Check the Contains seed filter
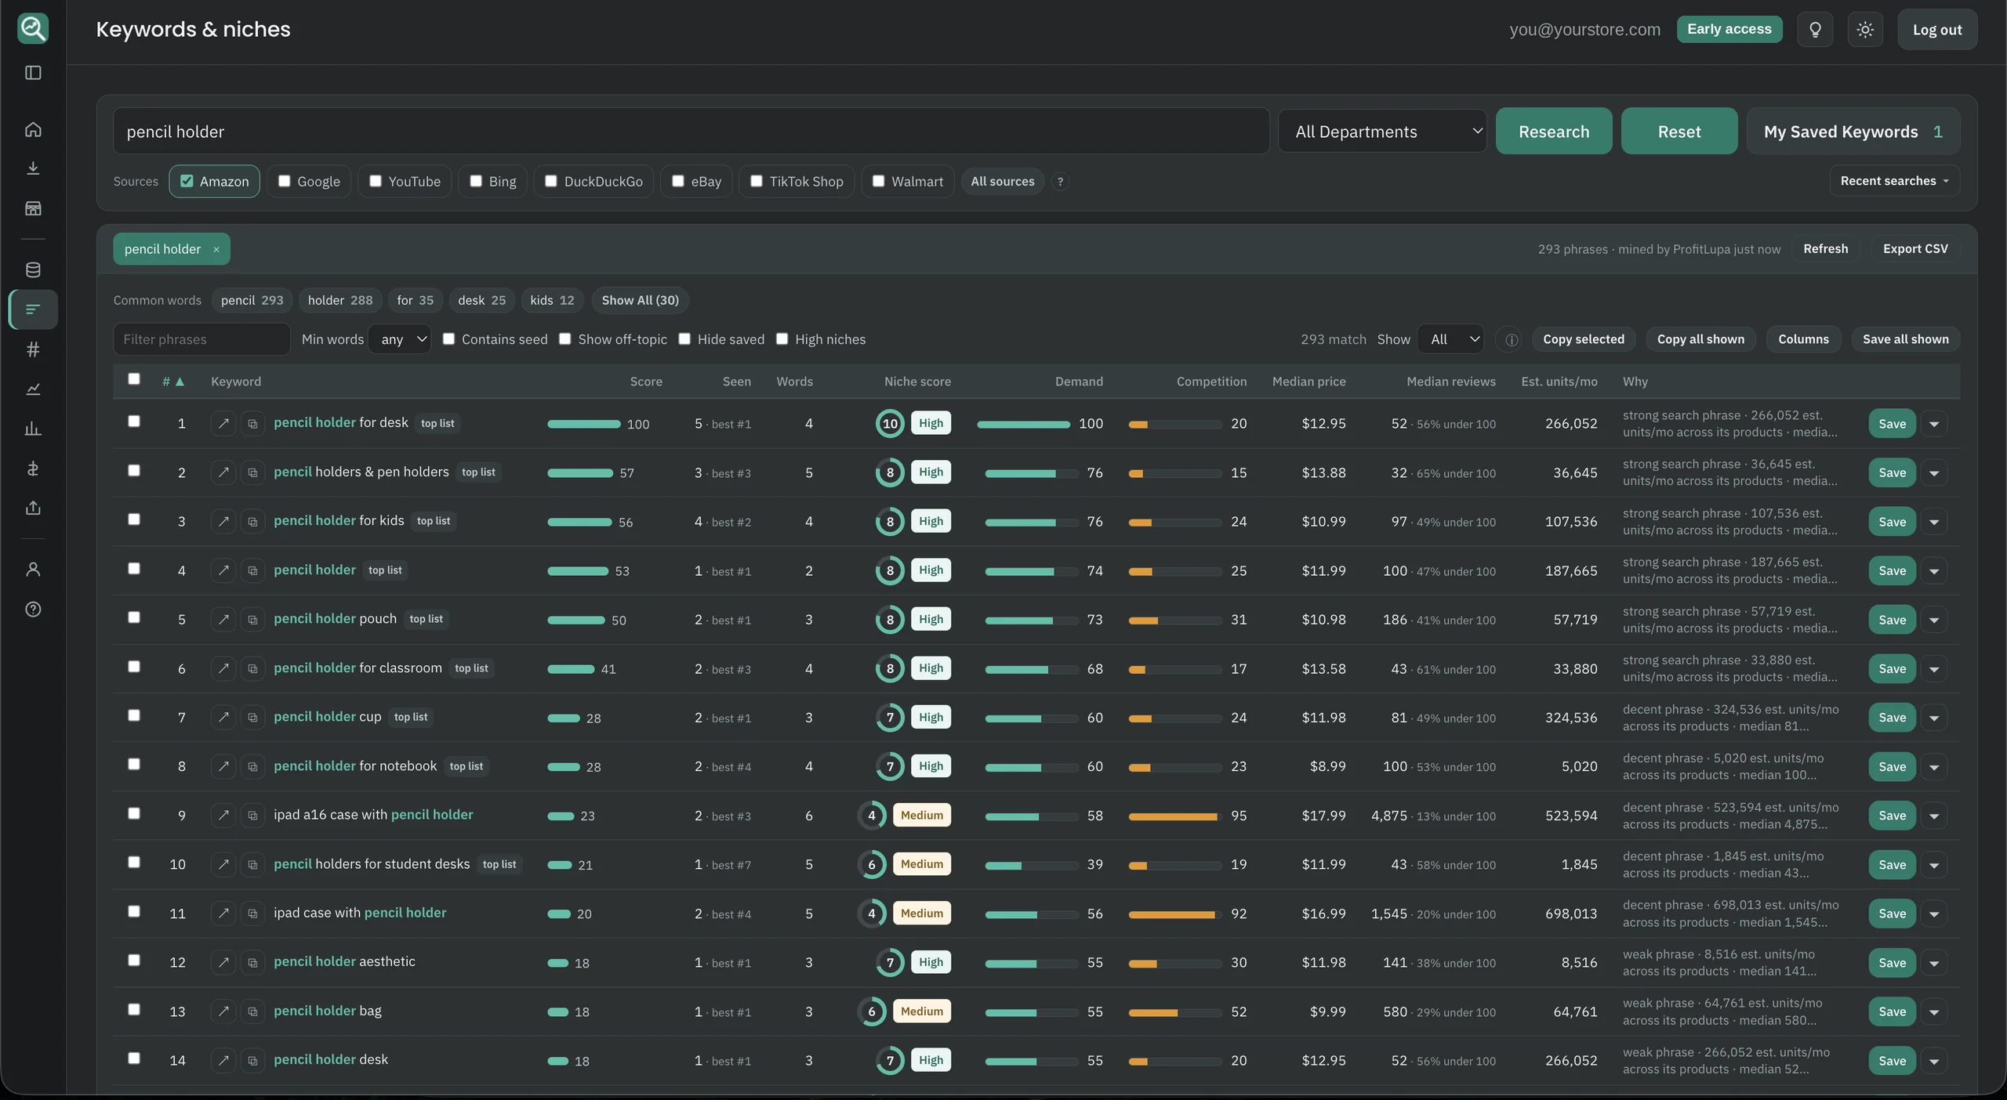 click(x=448, y=338)
